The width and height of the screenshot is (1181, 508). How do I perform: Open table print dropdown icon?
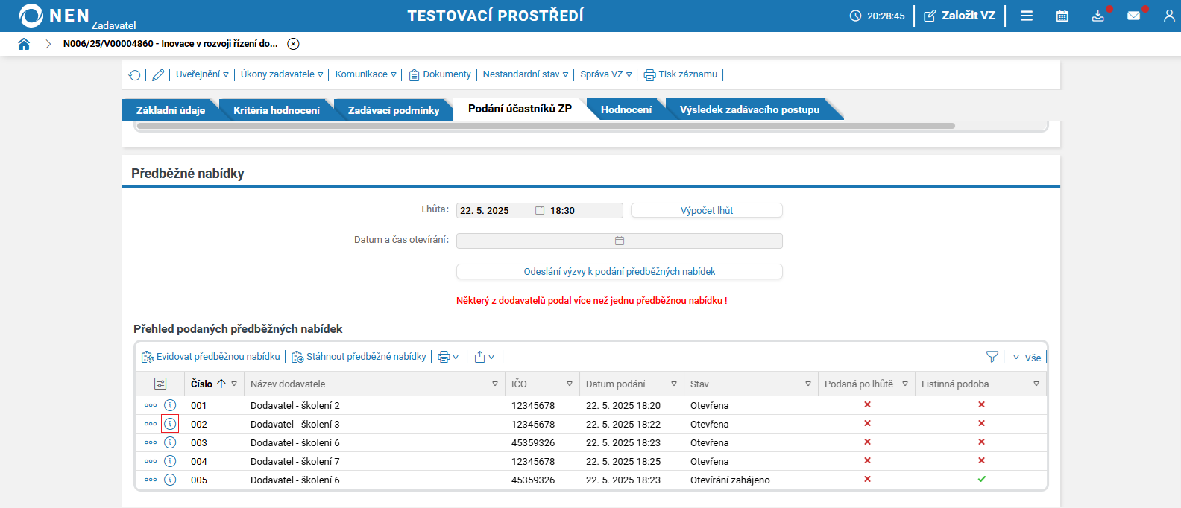tap(448, 357)
